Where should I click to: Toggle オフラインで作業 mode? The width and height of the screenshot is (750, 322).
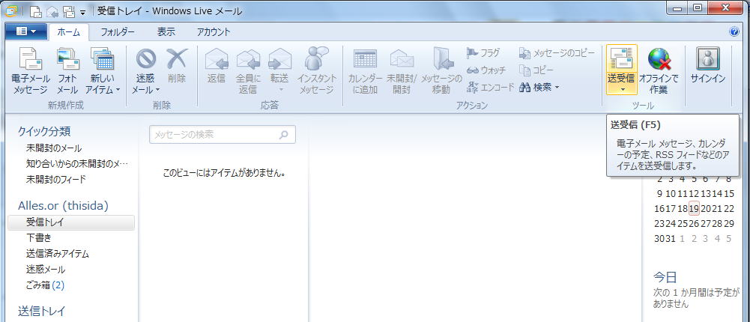659,70
